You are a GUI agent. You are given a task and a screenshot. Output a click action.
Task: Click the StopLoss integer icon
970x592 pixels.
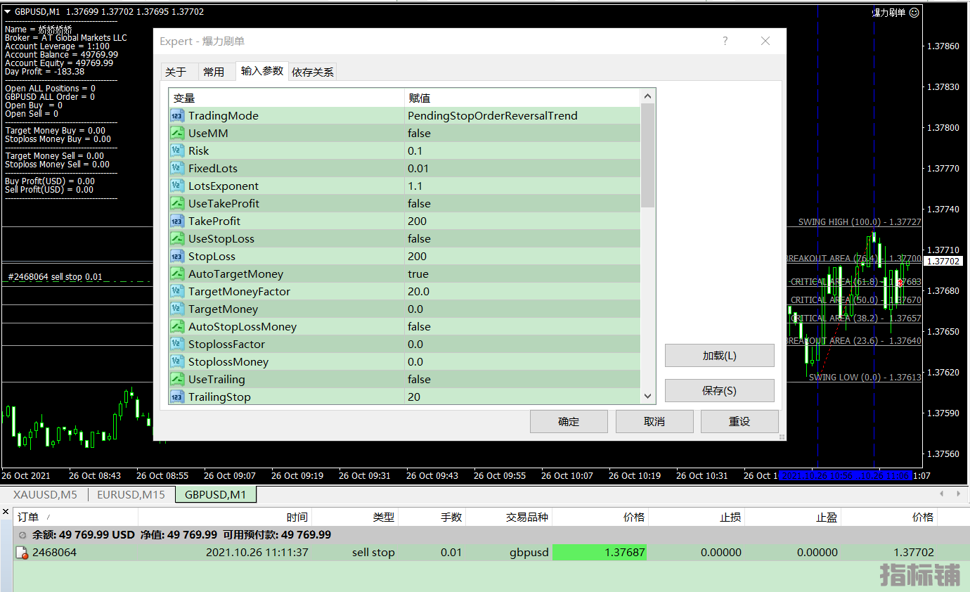(x=177, y=257)
